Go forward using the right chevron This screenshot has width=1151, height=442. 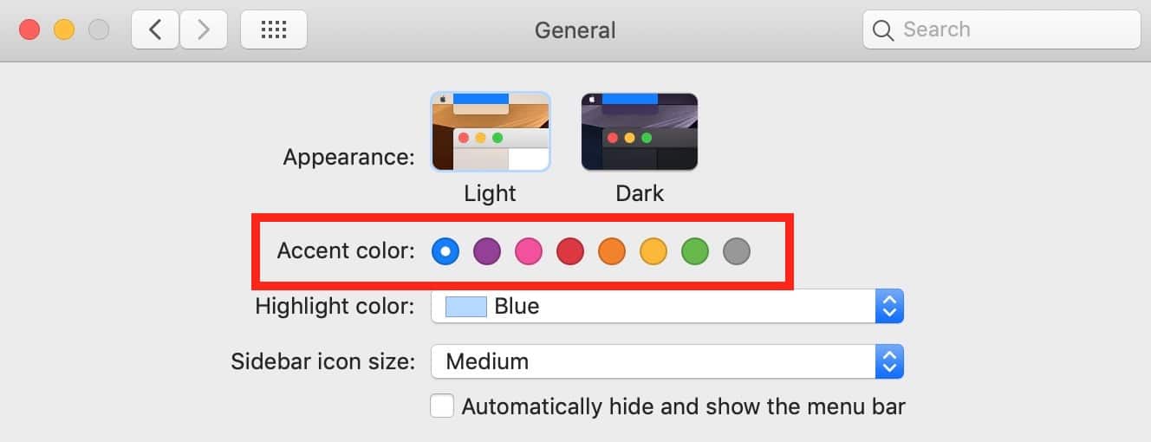pos(204,29)
